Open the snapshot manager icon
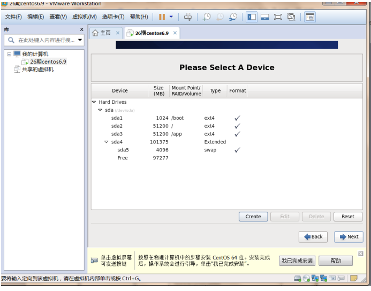This screenshot has width=371, height=291. (x=233, y=17)
